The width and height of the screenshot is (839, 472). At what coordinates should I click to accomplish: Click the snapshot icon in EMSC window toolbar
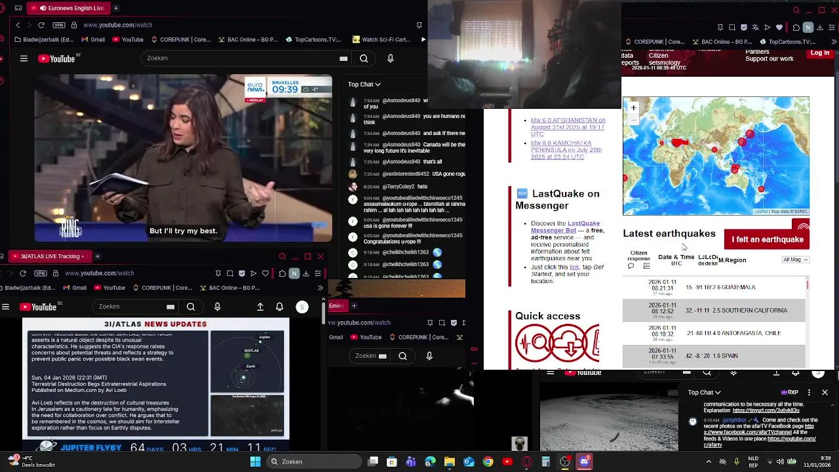(732, 28)
